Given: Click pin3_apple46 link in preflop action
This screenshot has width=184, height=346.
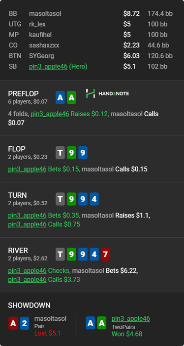Looking at the screenshot, I should 50,114.
